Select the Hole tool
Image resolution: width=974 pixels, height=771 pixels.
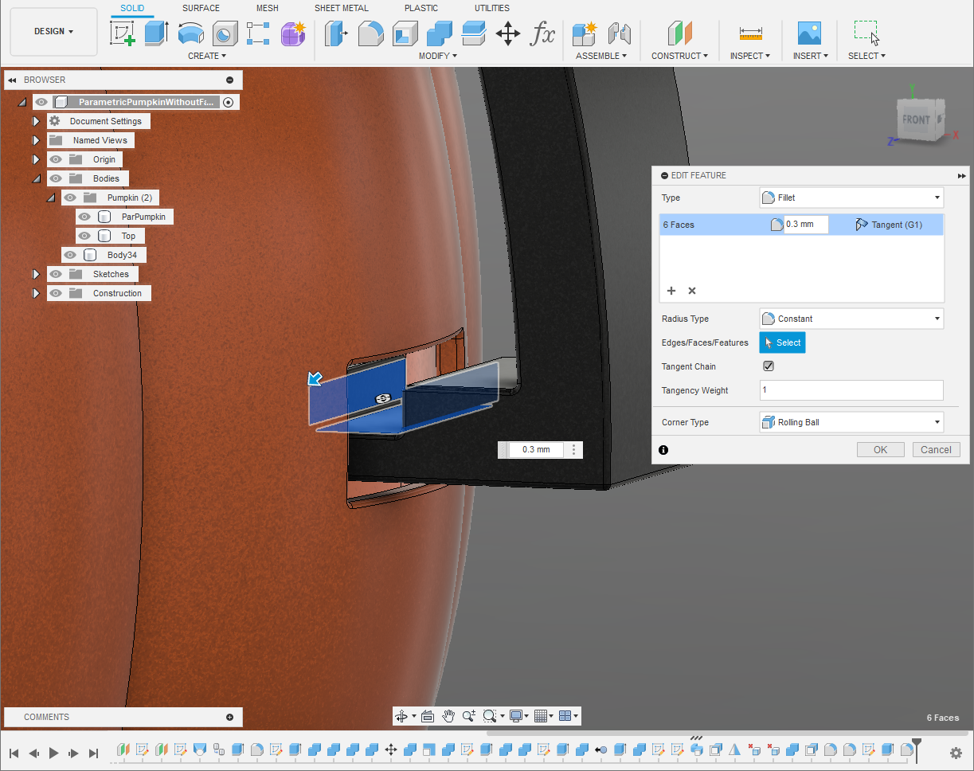pyautogui.click(x=225, y=33)
